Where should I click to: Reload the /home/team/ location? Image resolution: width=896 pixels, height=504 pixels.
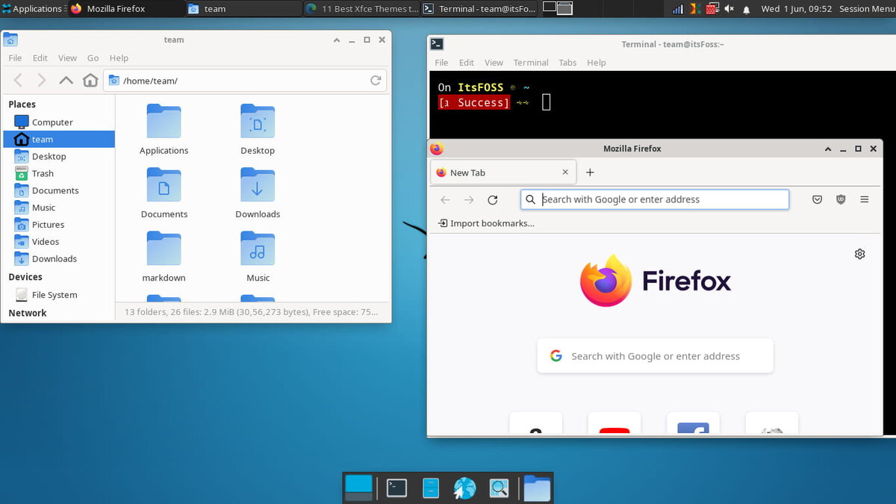(376, 81)
